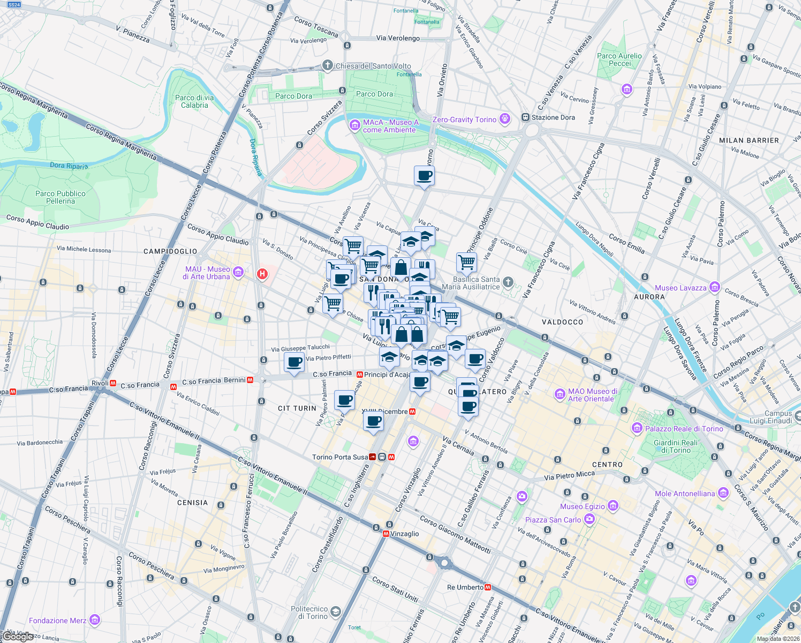This screenshot has width=801, height=643.
Task: Select the Palazzo Reale di Torino marker
Action: pos(637,429)
